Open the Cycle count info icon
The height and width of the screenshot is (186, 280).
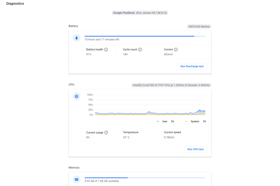(x=140, y=50)
